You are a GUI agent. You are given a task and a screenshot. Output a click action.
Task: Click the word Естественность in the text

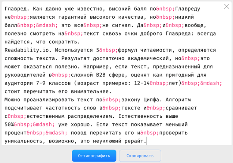[140, 116]
